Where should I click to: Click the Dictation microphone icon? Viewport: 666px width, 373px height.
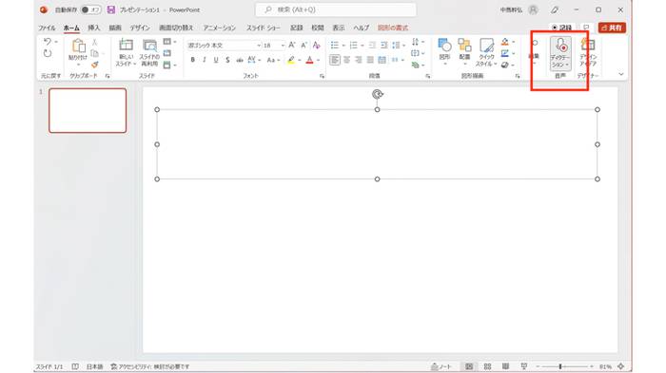560,45
